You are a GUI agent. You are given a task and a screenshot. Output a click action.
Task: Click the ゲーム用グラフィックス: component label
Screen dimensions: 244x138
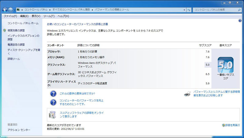pos(61,74)
